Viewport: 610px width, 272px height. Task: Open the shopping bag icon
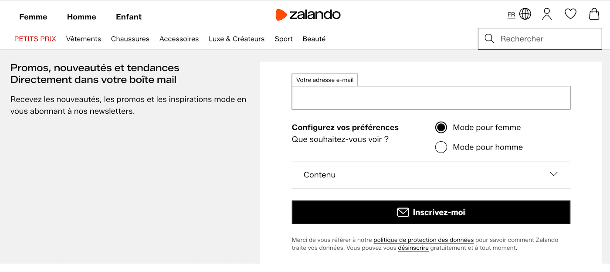coord(593,14)
